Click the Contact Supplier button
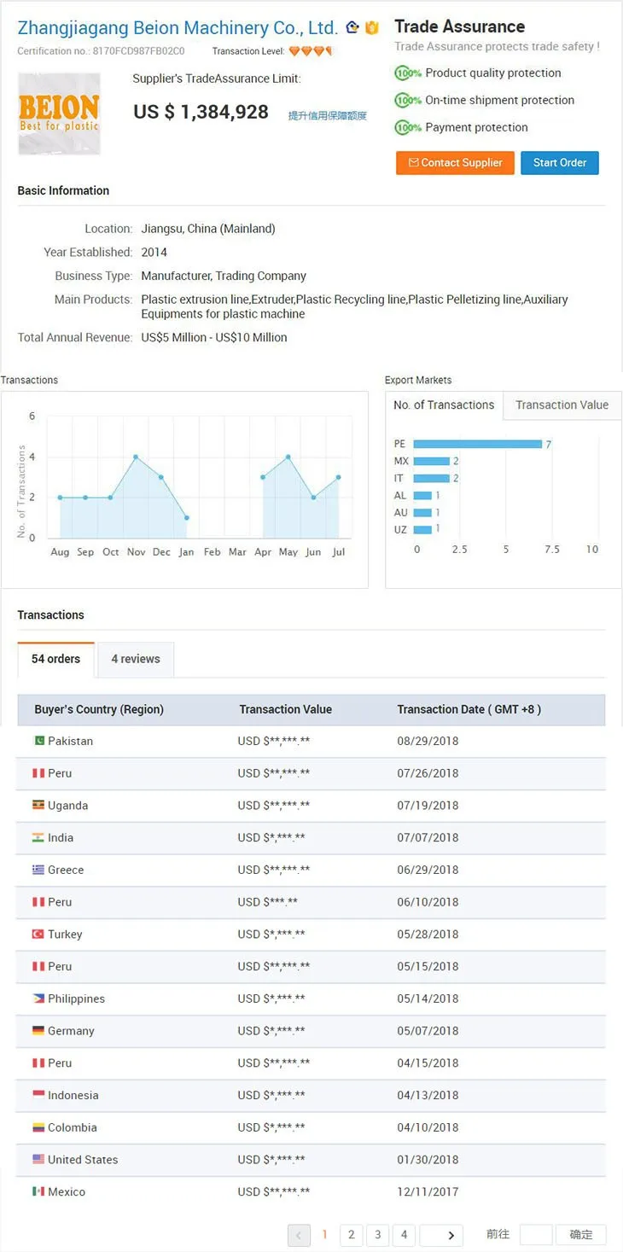The height and width of the screenshot is (1252, 623). point(456,163)
